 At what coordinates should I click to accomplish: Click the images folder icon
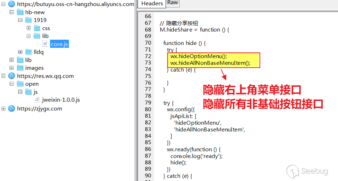[20, 68]
